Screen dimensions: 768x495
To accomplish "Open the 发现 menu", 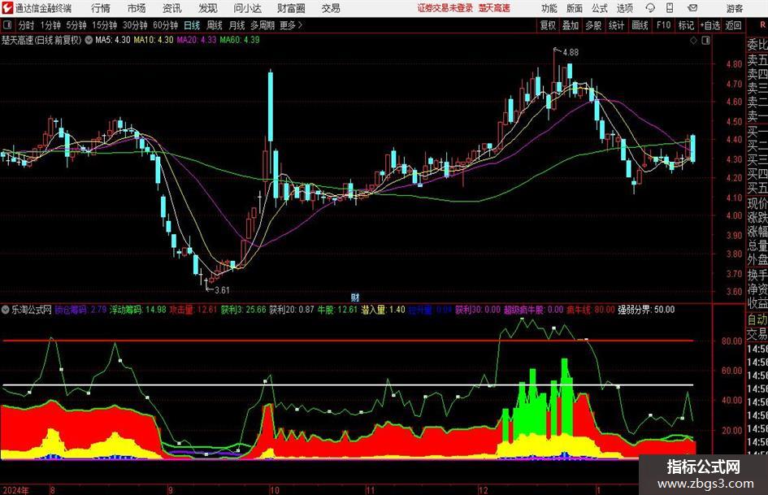I will tap(208, 8).
